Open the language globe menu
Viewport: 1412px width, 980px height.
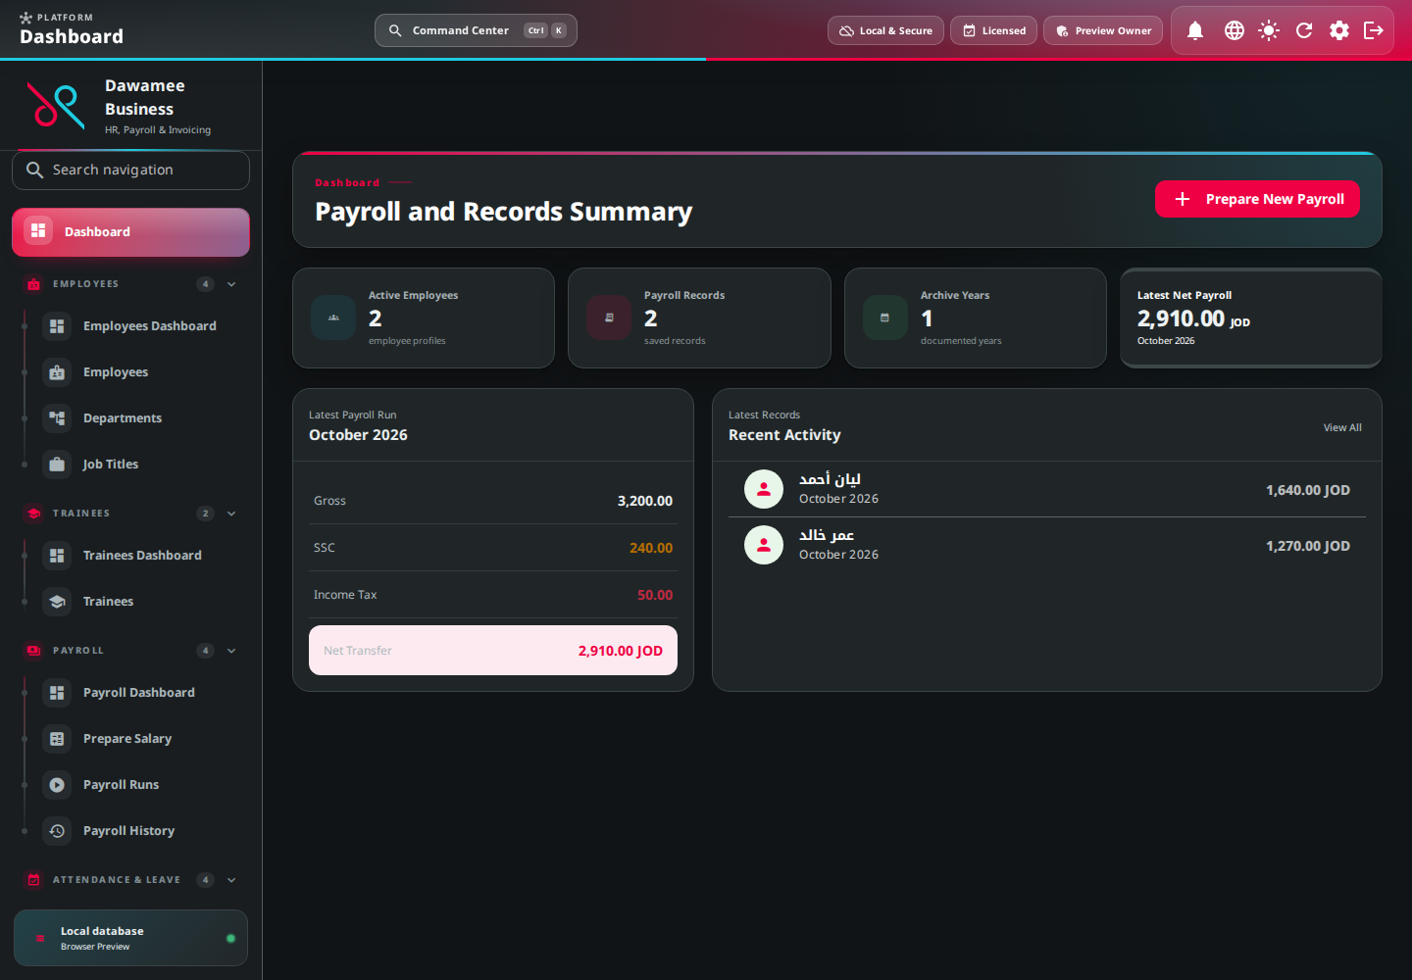[1235, 30]
